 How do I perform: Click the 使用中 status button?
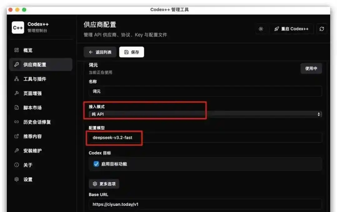click(311, 68)
